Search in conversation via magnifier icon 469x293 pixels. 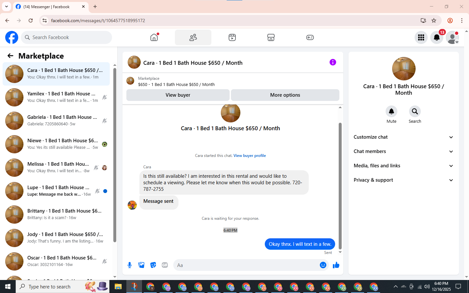tap(415, 111)
